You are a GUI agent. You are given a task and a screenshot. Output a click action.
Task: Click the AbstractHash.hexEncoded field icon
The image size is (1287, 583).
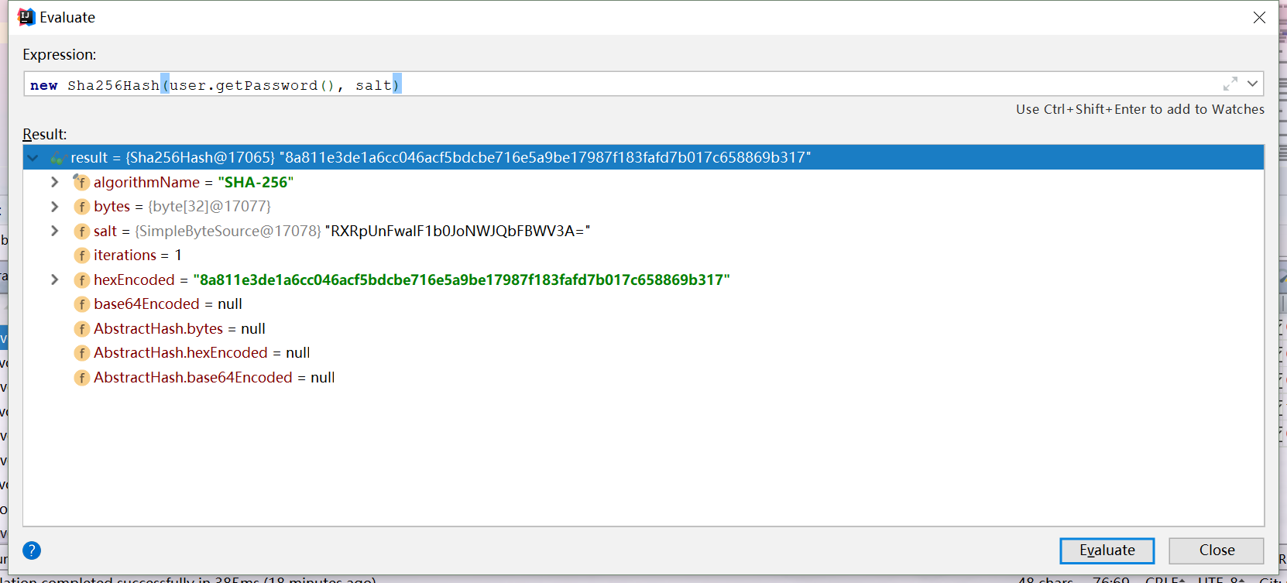click(81, 353)
